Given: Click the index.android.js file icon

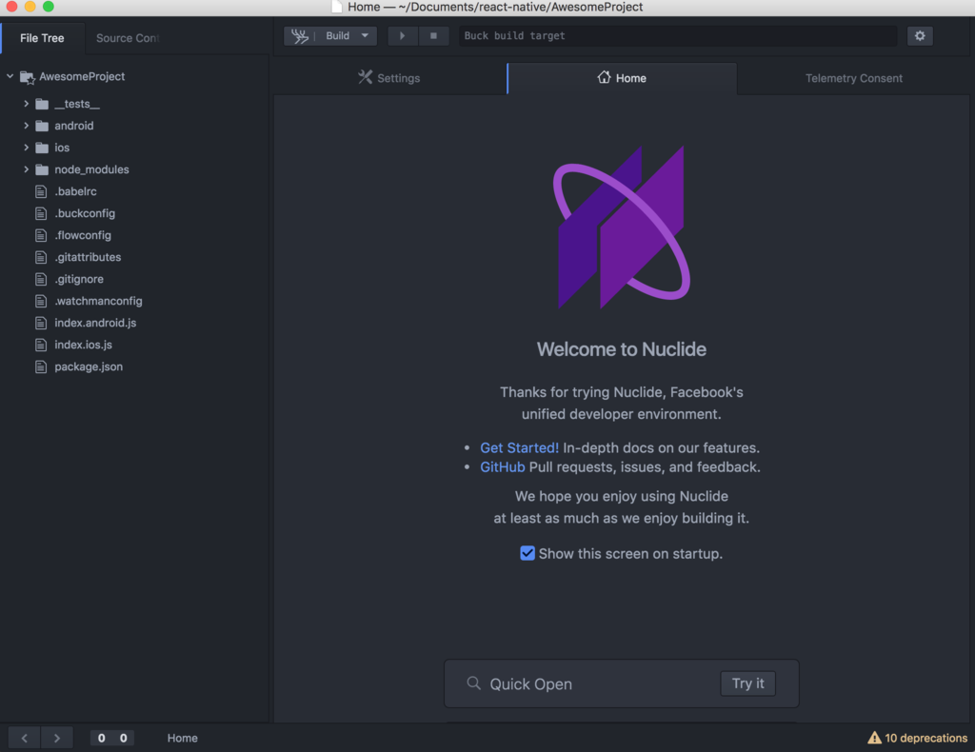Looking at the screenshot, I should click(x=41, y=323).
